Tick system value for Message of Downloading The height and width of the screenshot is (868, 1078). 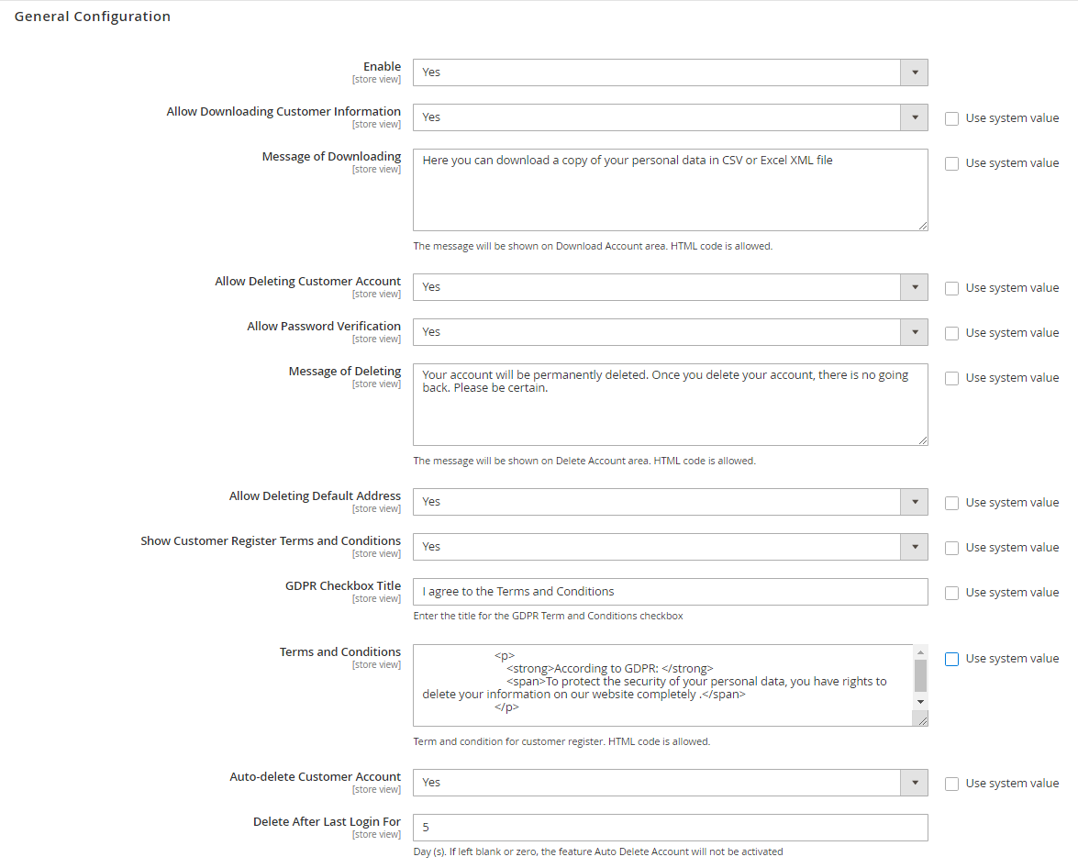[x=952, y=163]
